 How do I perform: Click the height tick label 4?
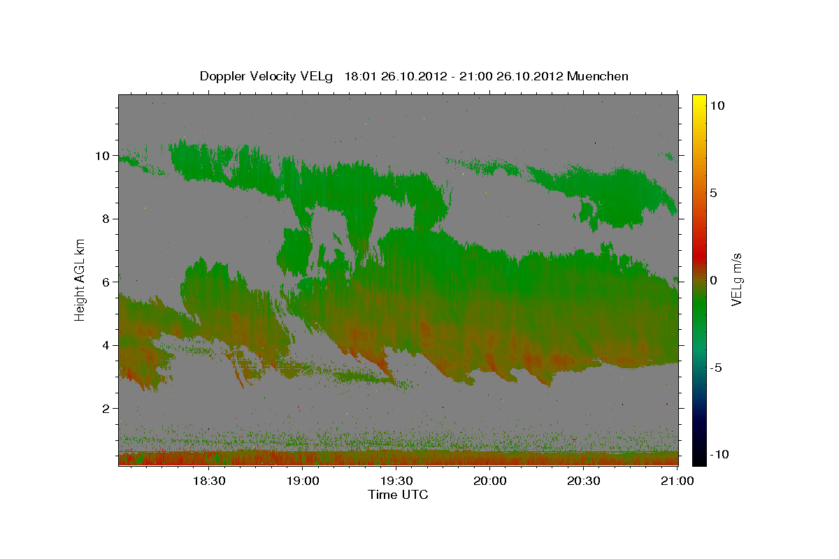105,345
